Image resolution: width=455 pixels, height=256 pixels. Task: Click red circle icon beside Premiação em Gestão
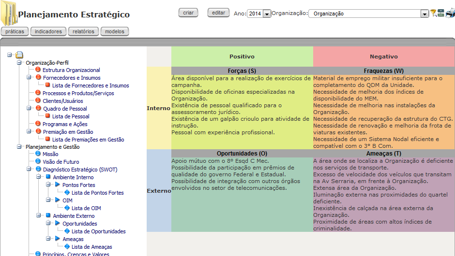click(x=39, y=131)
